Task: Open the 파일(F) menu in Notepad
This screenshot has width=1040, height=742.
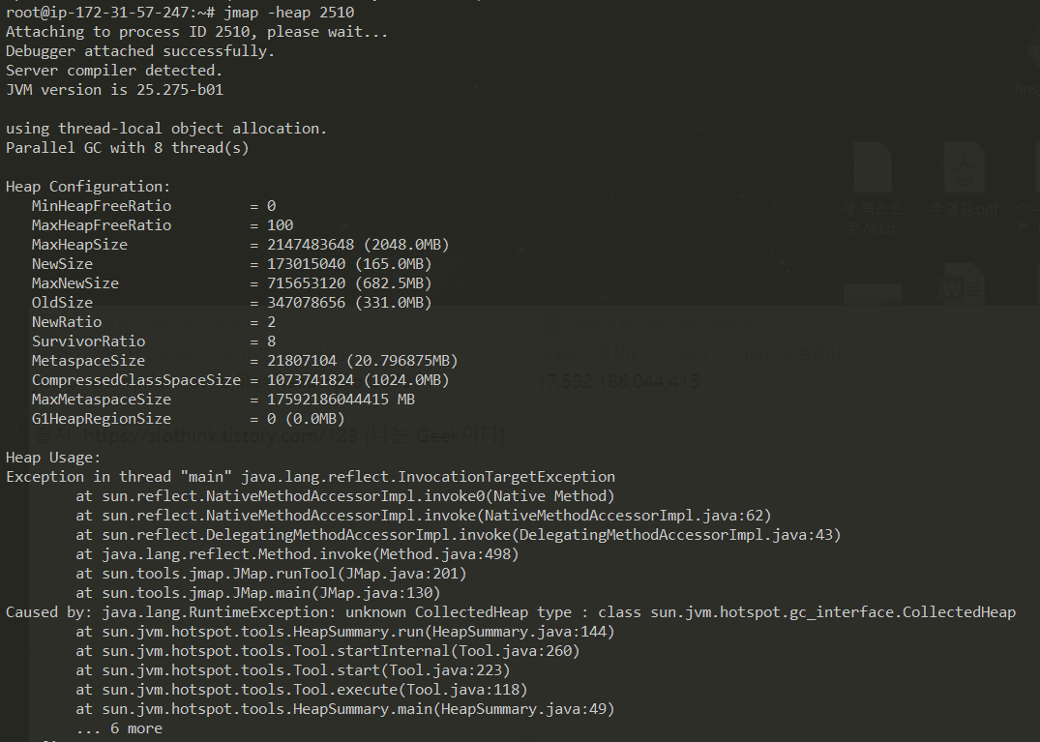Action: click(x=558, y=353)
